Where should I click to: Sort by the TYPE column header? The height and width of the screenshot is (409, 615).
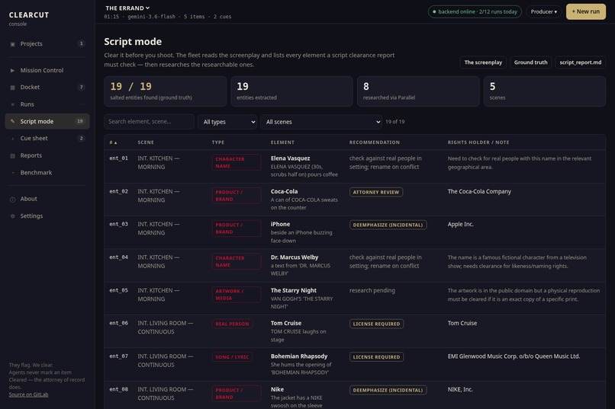click(x=218, y=142)
